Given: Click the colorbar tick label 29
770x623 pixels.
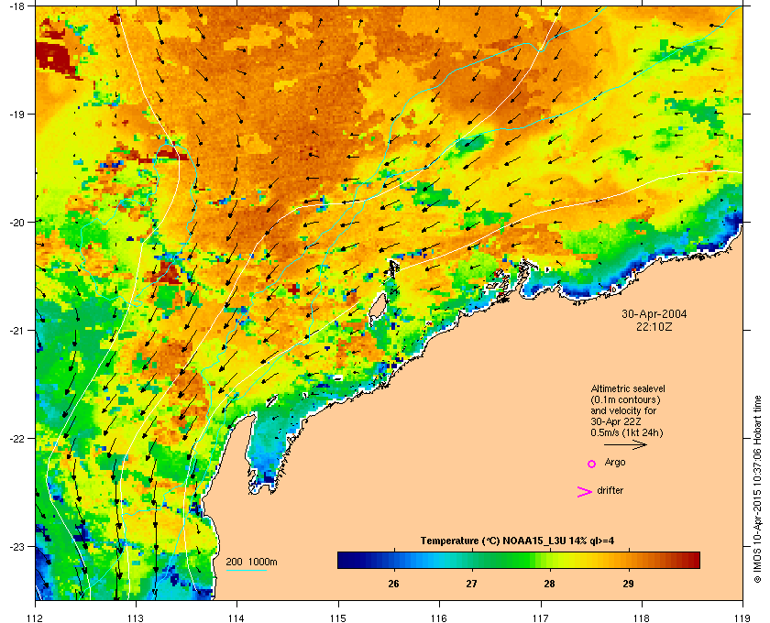Looking at the screenshot, I should coord(628,584).
